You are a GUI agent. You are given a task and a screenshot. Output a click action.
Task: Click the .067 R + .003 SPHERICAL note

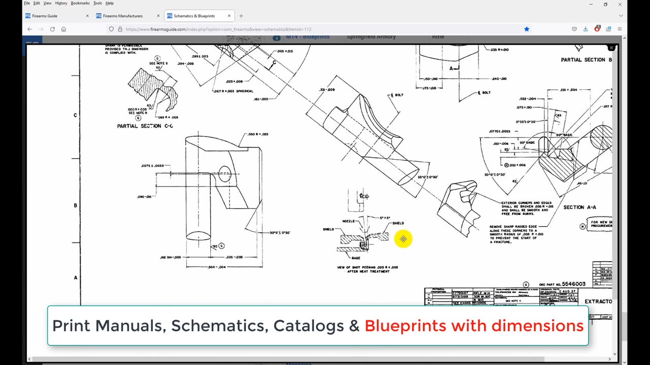click(x=233, y=91)
